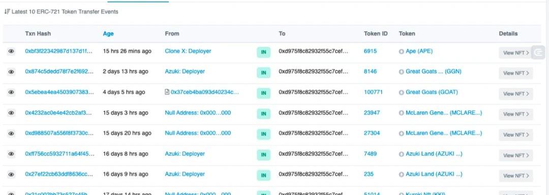Open token ID 8146 link
Image resolution: width=549 pixels, height=195 pixels.
pyautogui.click(x=370, y=71)
